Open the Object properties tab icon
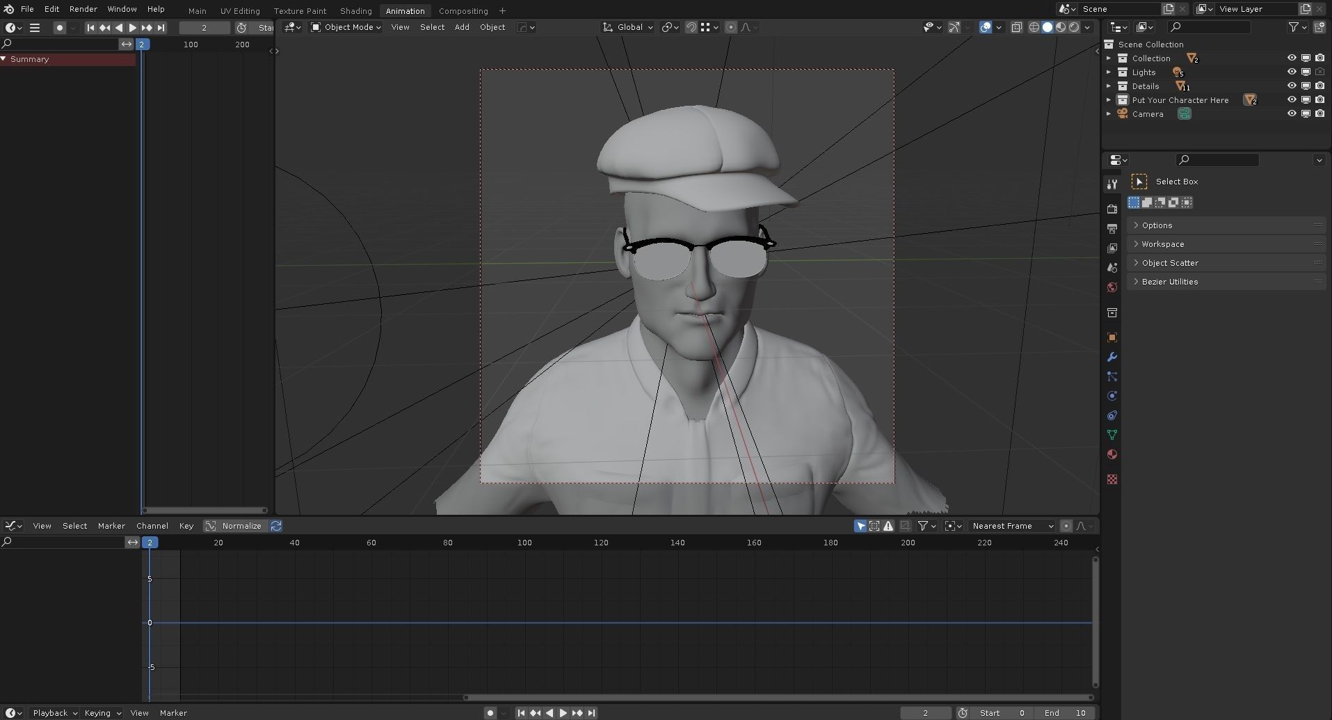Viewport: 1332px width, 720px height. 1112,337
